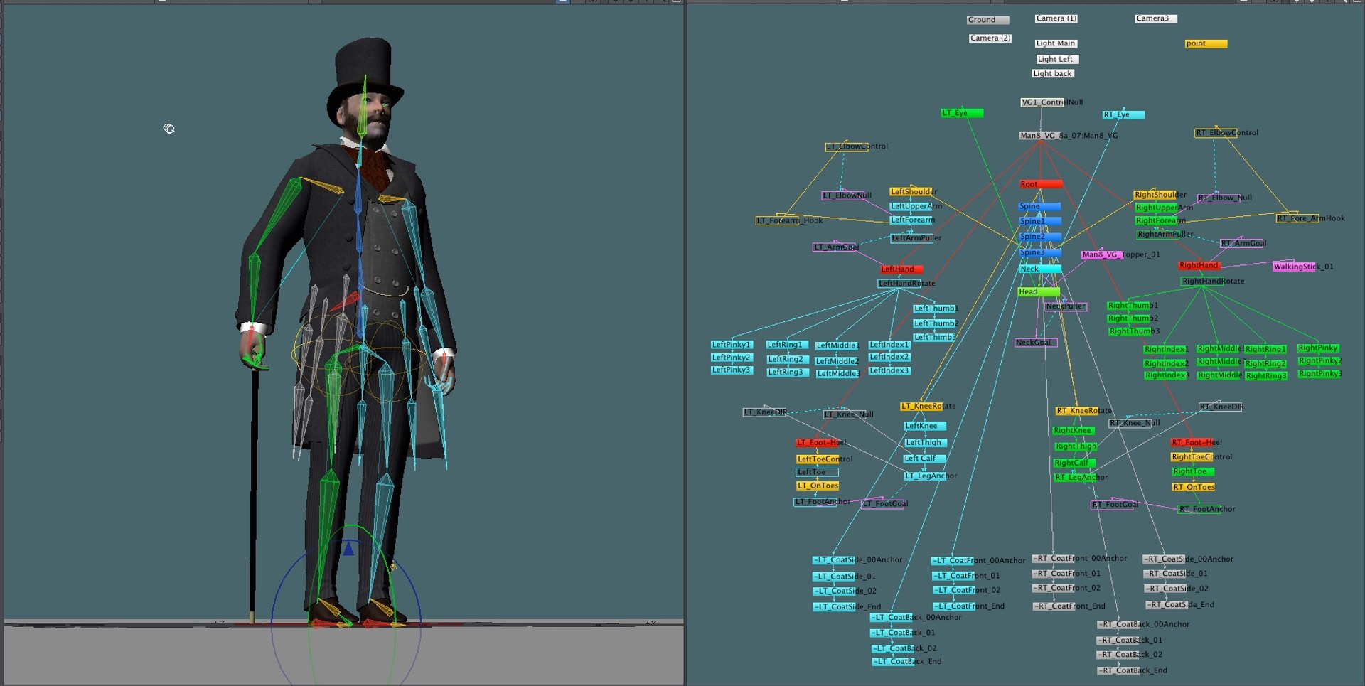Select the Camera3 node
Viewport: 1365px width, 686px height.
click(x=1156, y=18)
